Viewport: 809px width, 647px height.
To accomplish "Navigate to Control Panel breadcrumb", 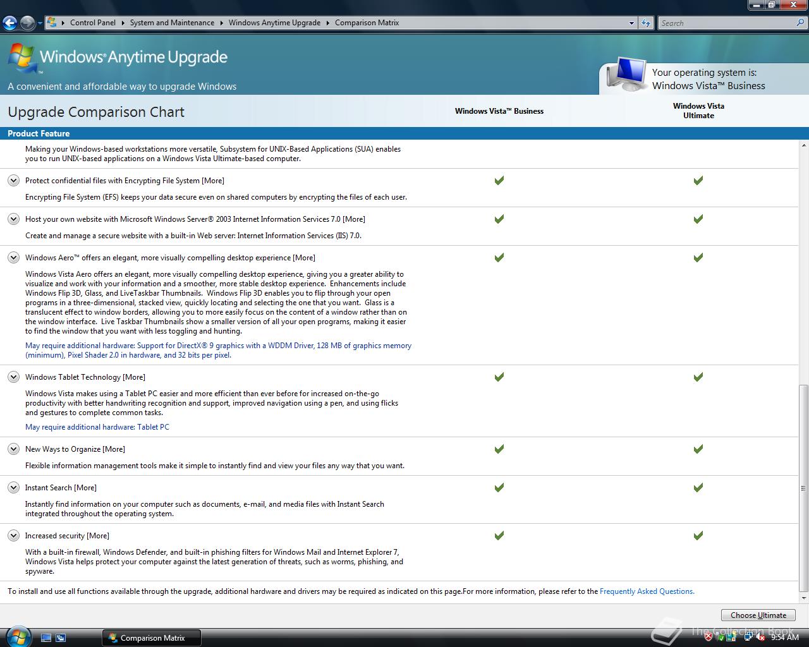I will pos(93,23).
